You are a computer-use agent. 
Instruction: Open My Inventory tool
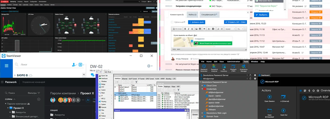click(224, 68)
